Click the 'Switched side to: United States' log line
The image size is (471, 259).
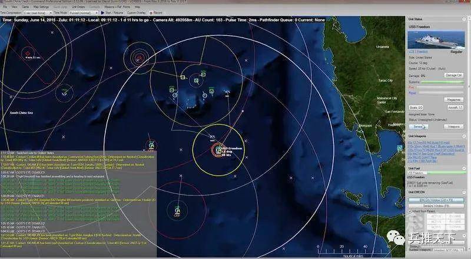pyautogui.click(x=28, y=153)
